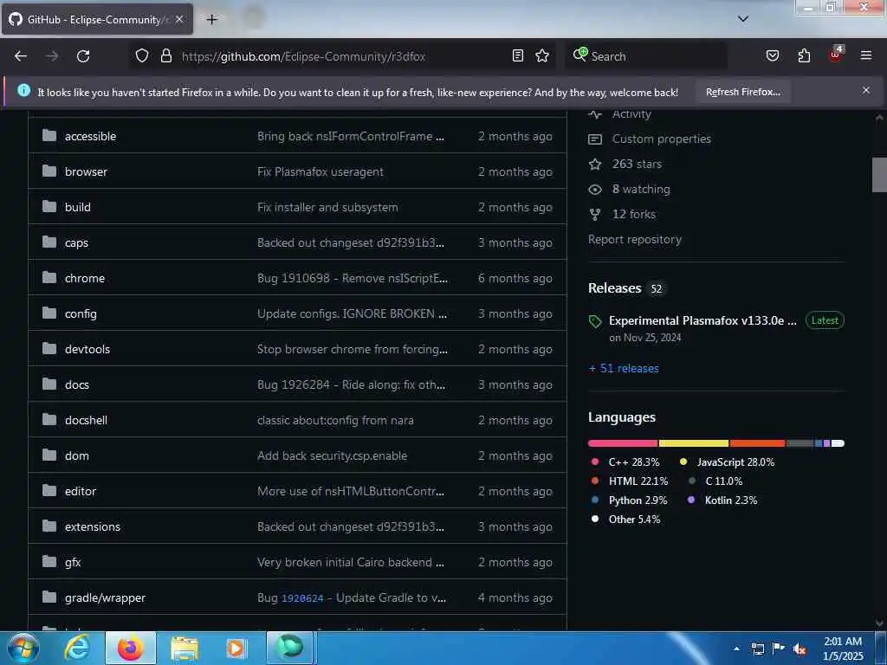Open the '+ 51 releases' link
887x665 pixels.
624,368
